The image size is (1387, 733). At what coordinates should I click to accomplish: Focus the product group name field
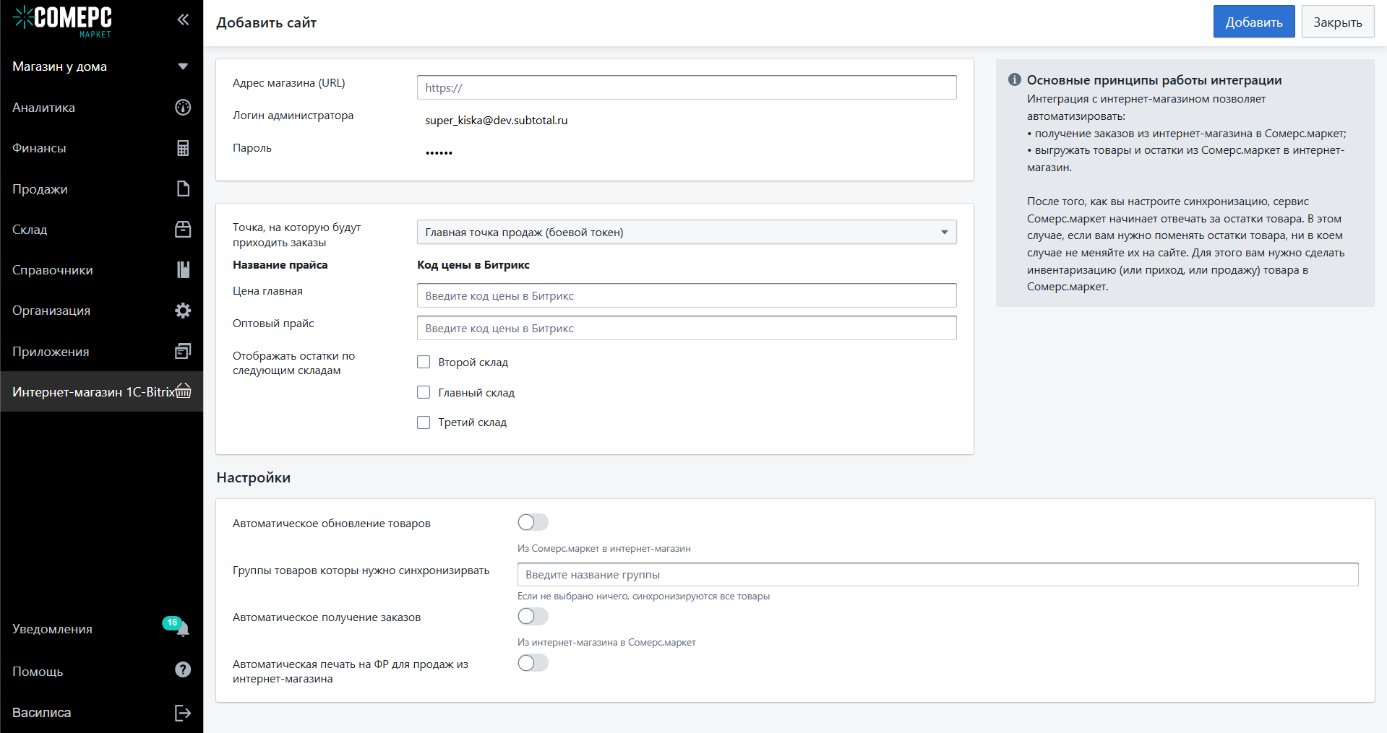(x=938, y=574)
